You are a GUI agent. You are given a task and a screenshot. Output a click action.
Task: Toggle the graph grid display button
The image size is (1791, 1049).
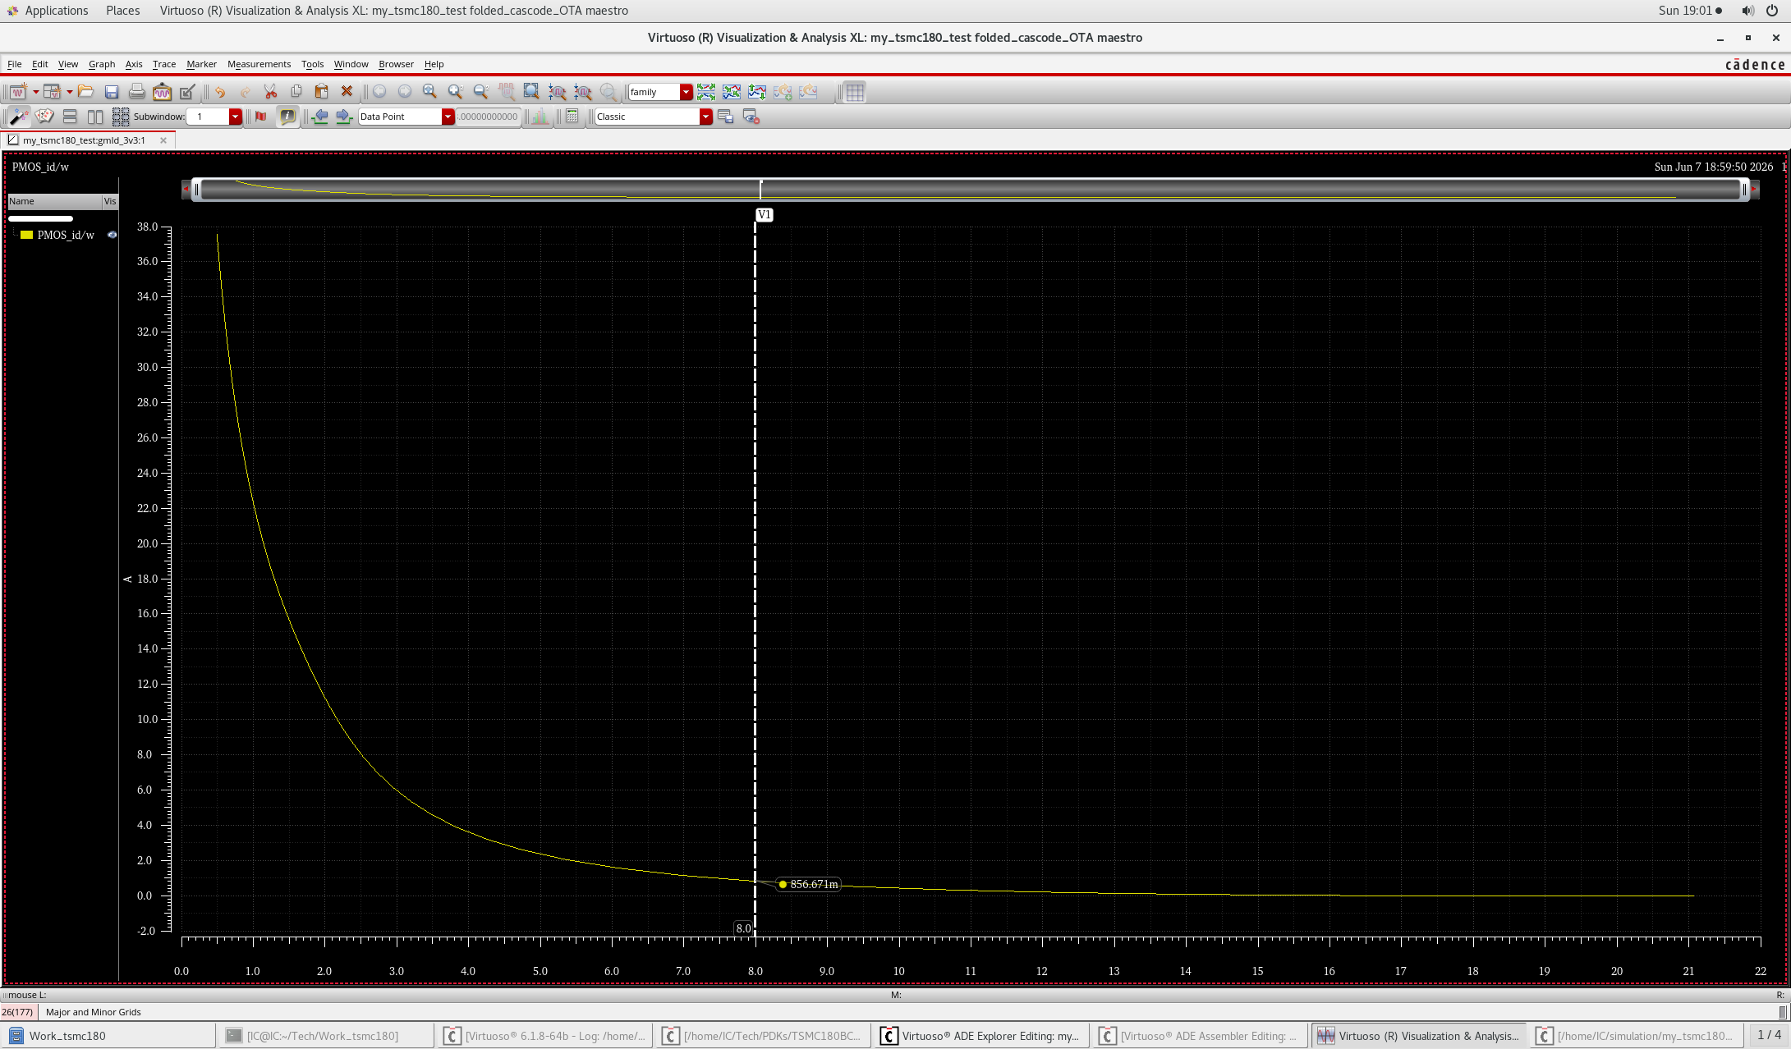click(x=855, y=92)
